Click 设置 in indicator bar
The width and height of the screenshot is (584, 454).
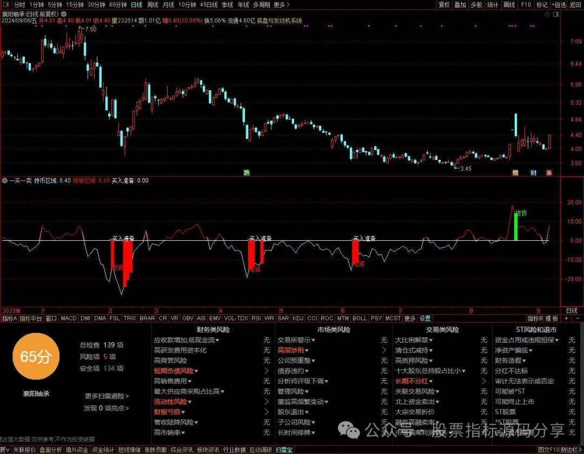click(x=425, y=319)
